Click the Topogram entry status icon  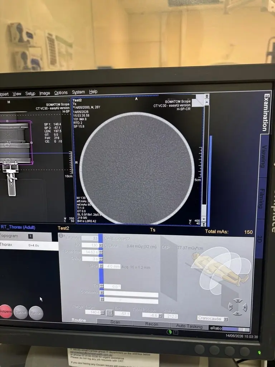[30, 237]
